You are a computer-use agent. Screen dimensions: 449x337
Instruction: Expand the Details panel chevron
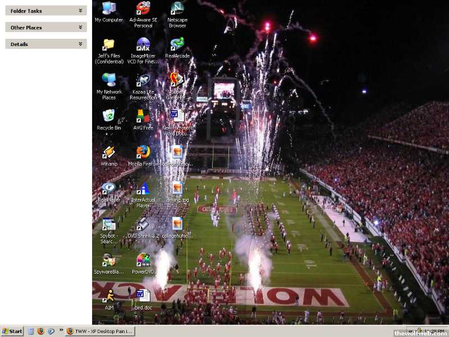[x=81, y=44]
